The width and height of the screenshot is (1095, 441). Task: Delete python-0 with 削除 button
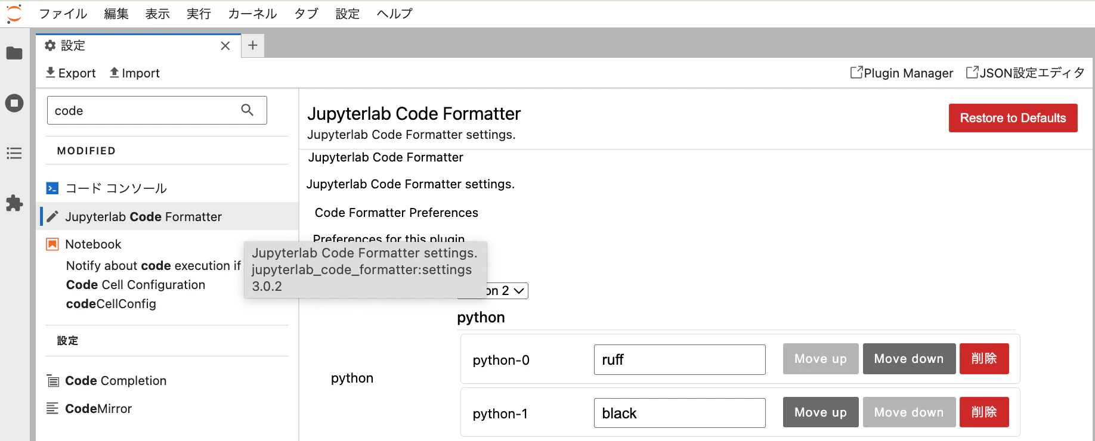point(984,359)
